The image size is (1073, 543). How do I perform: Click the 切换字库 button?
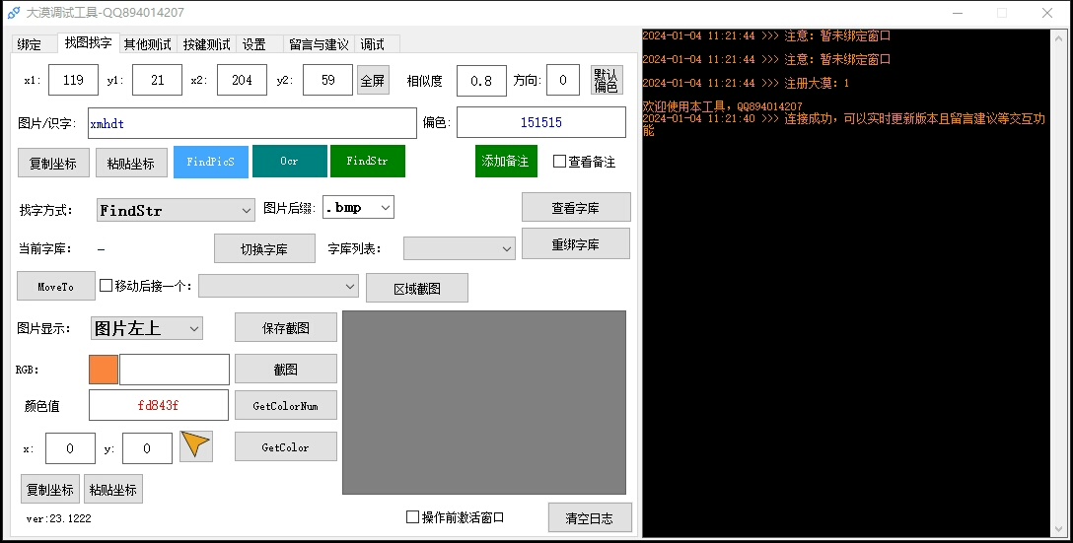(264, 249)
